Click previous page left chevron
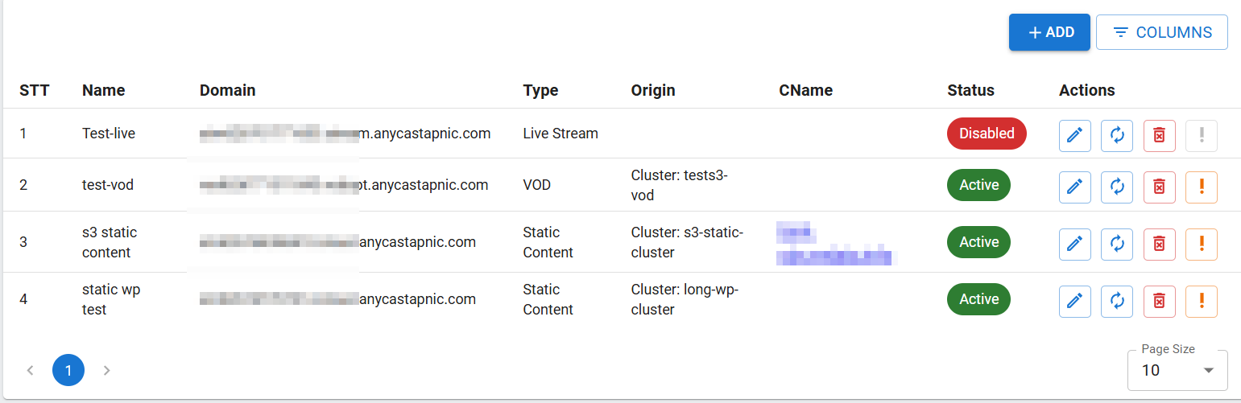1241x403 pixels. (x=31, y=370)
